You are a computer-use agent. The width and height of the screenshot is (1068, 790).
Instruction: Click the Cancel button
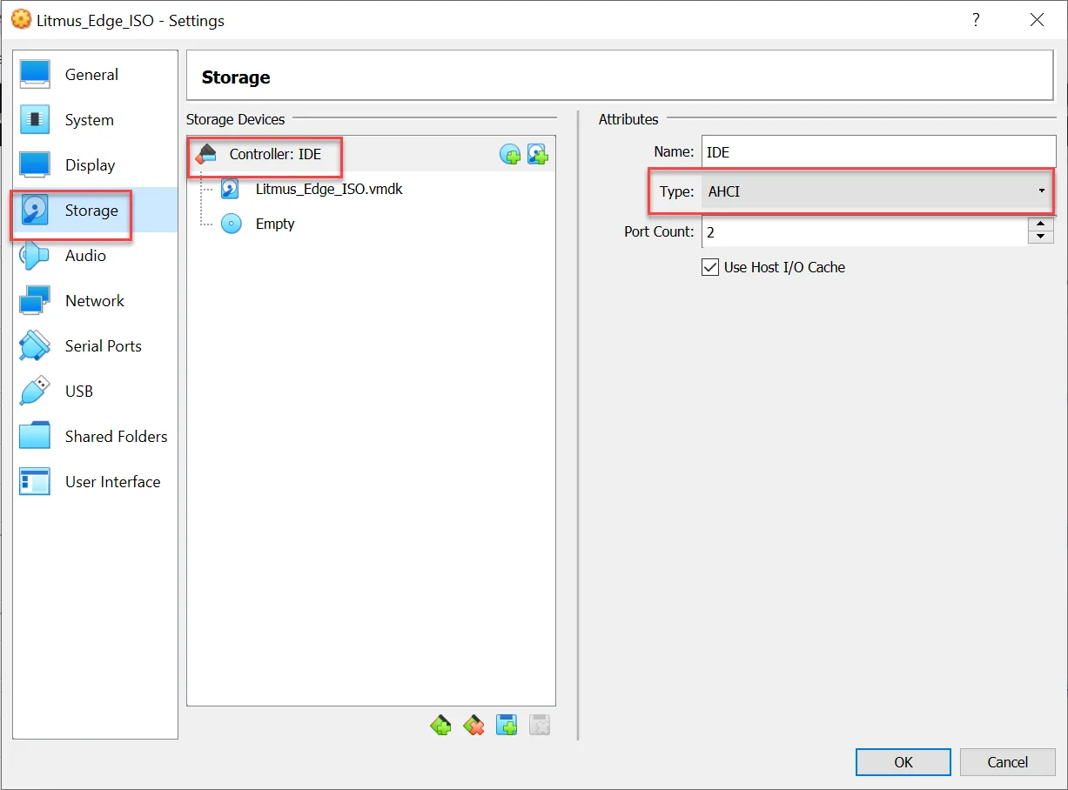point(1008,762)
